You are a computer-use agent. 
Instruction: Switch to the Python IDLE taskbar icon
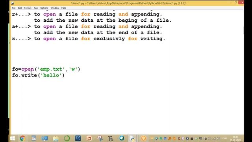pos(132,138)
